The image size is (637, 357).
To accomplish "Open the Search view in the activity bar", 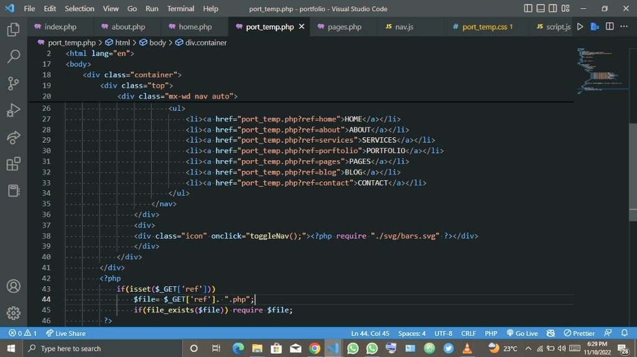I will [x=14, y=56].
